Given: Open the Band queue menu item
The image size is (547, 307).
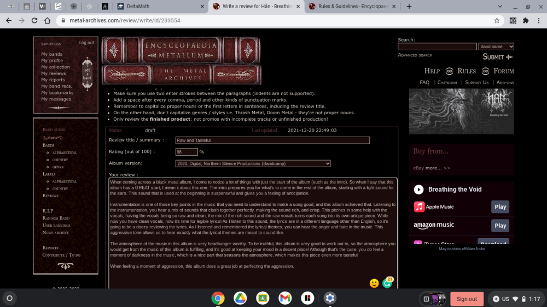Looking at the screenshot, I should click(x=54, y=129).
